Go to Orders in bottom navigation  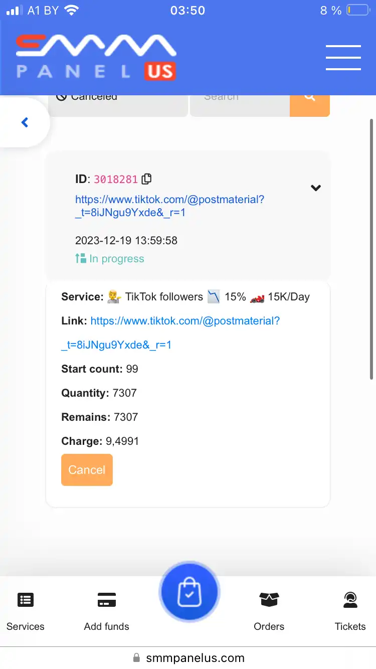click(269, 611)
